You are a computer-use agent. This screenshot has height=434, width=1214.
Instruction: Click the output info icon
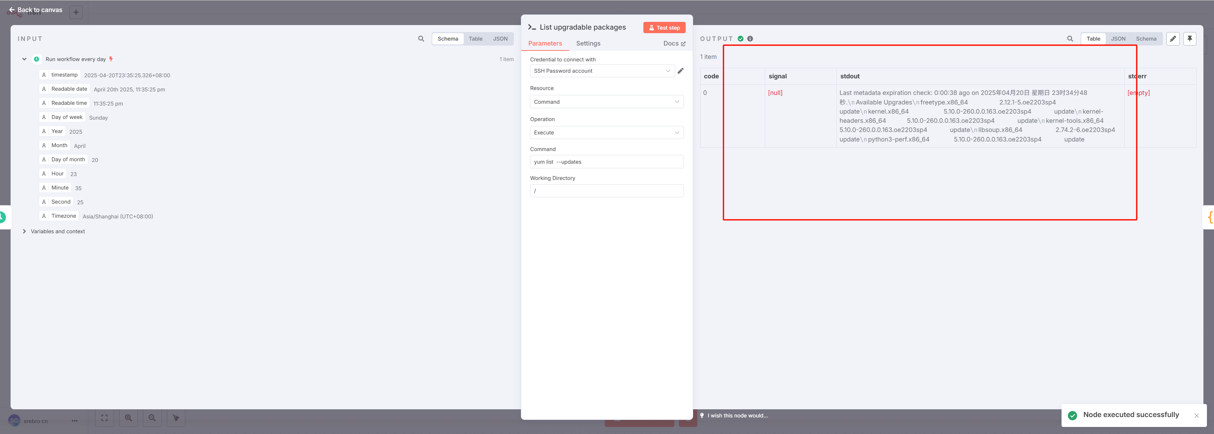[750, 39]
